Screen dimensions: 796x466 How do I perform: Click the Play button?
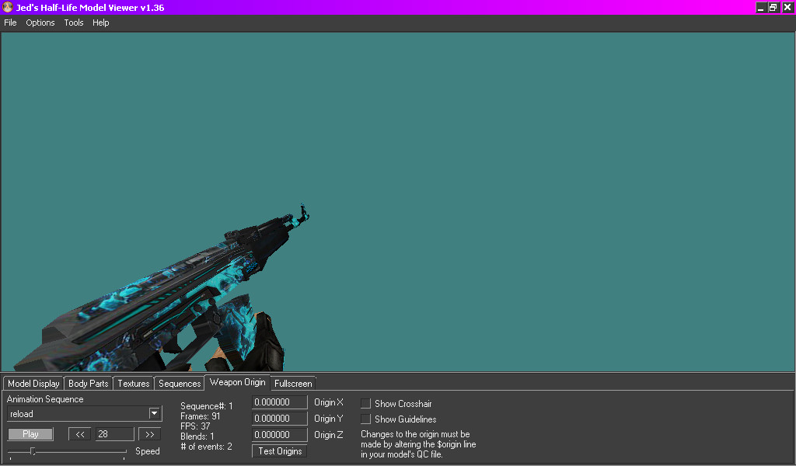click(30, 433)
